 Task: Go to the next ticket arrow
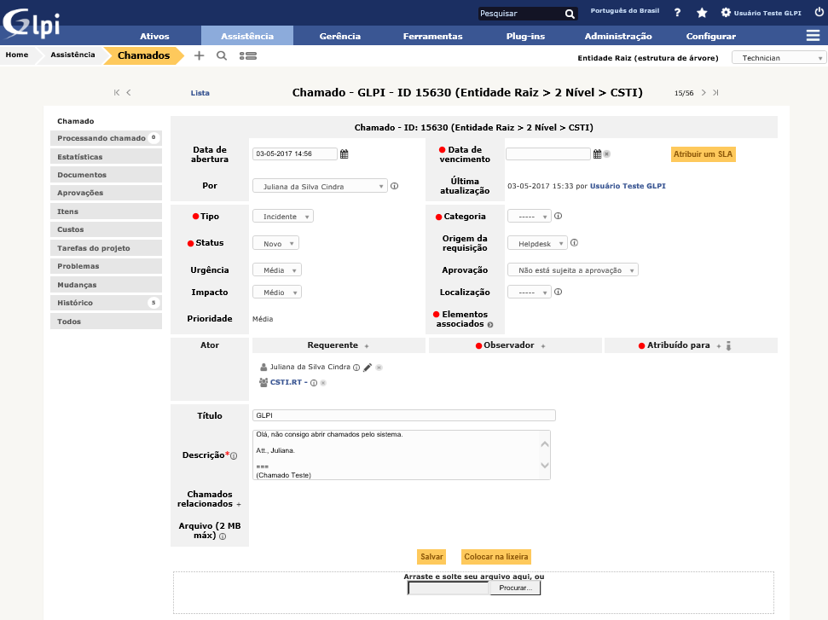(704, 93)
